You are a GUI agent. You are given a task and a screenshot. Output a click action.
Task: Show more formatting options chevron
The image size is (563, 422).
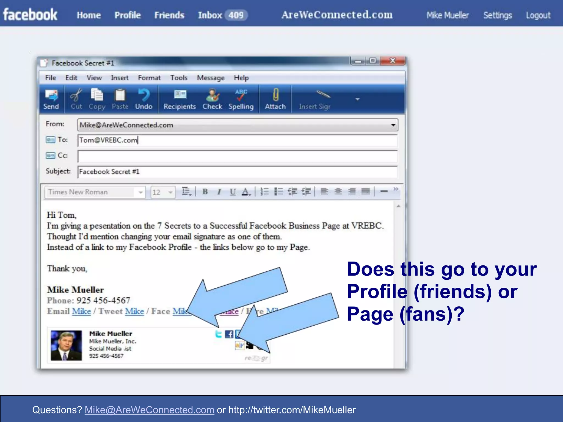coord(396,189)
